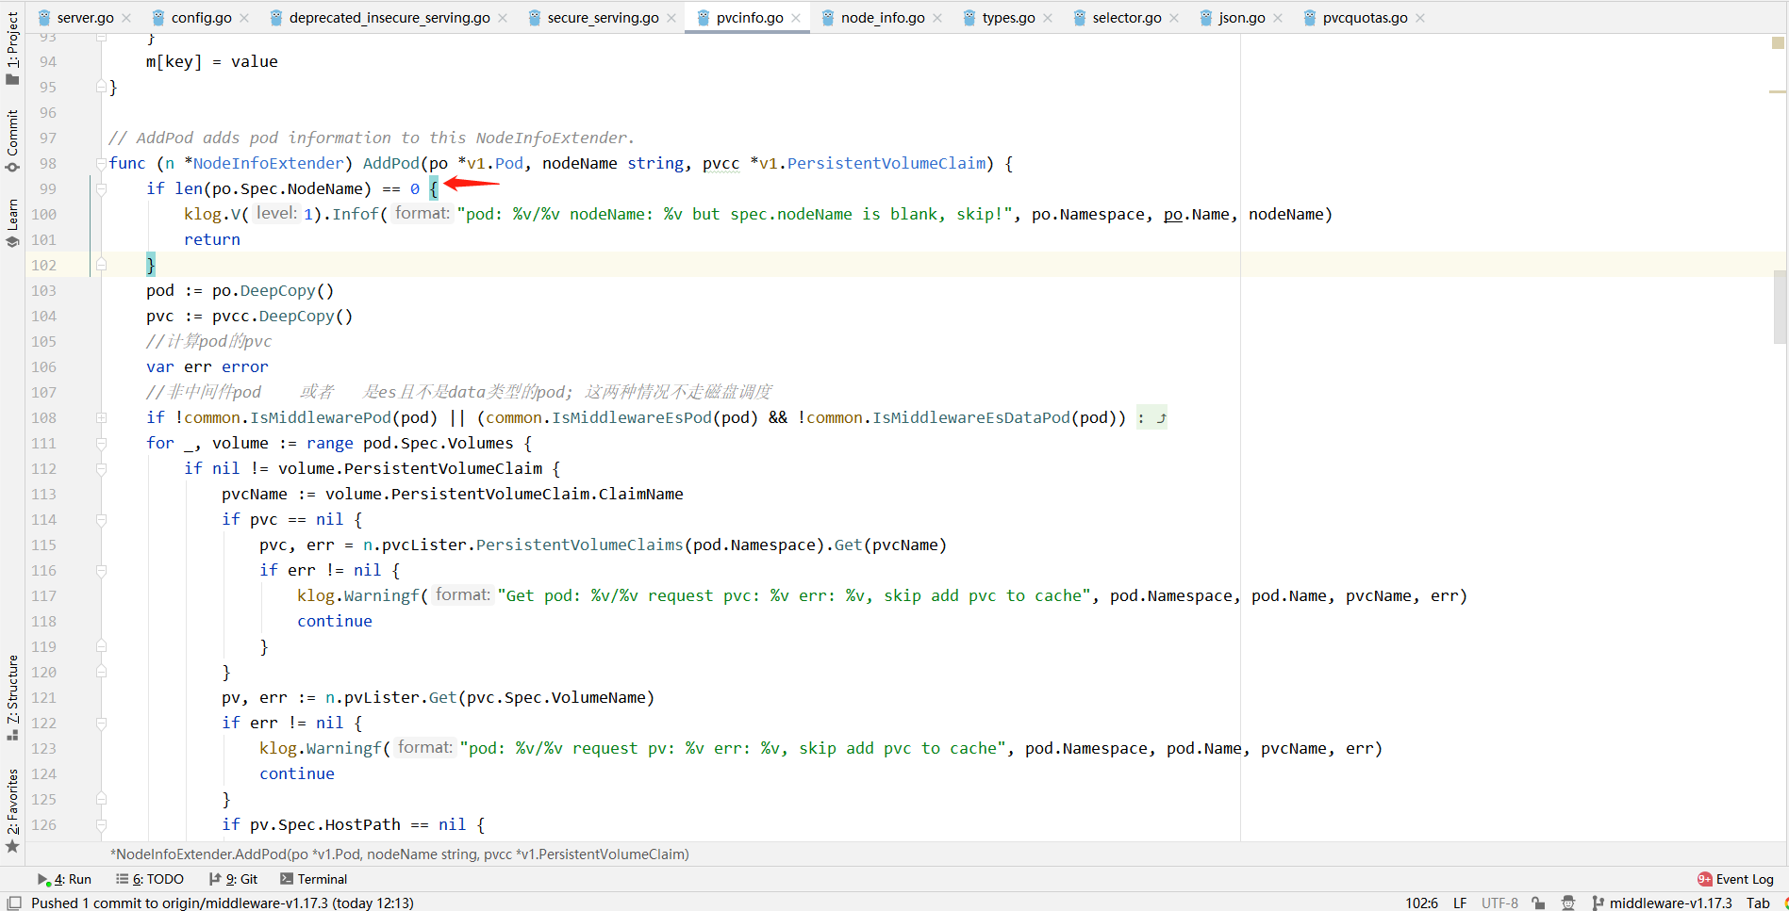
Task: Click the IsMiddlewareEsDataPod call on line 108
Action: tap(971, 417)
